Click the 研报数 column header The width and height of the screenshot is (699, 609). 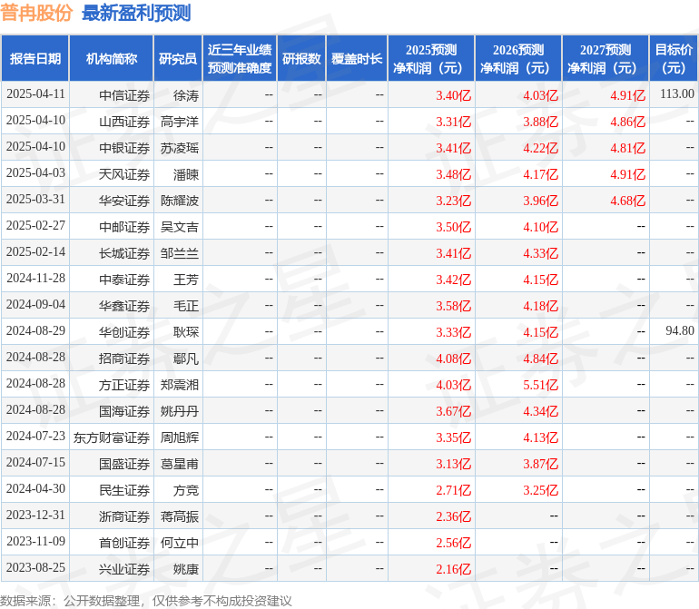[x=301, y=59]
